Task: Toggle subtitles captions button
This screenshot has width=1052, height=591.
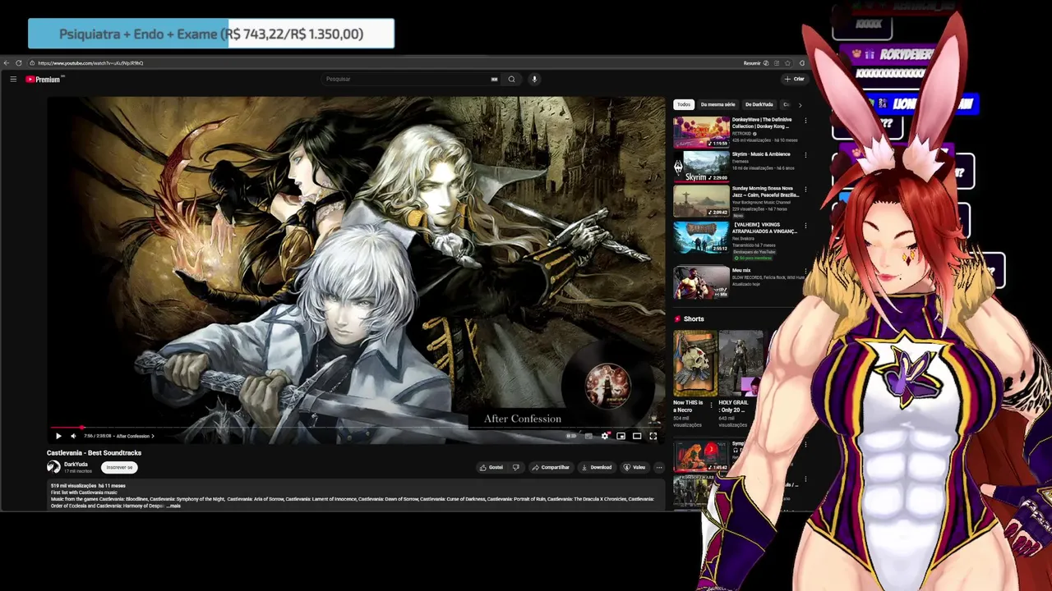Action: (588, 436)
